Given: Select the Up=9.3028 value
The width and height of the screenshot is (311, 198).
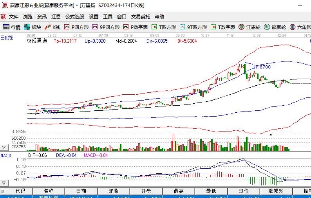Looking at the screenshot, I should pos(95,41).
